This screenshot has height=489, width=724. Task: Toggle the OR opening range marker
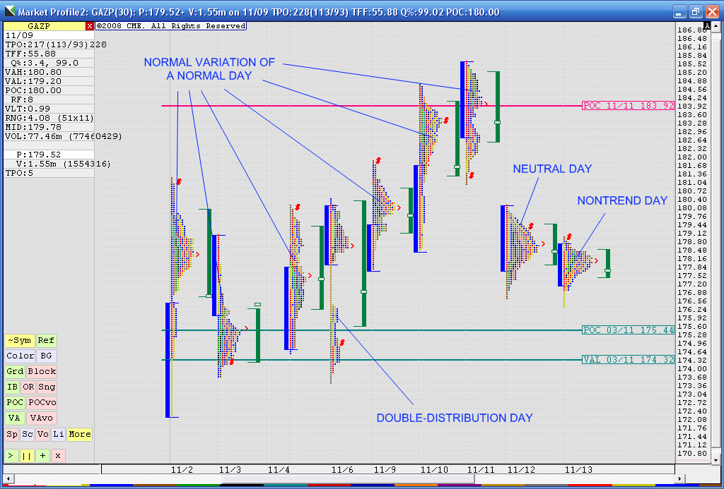point(28,387)
